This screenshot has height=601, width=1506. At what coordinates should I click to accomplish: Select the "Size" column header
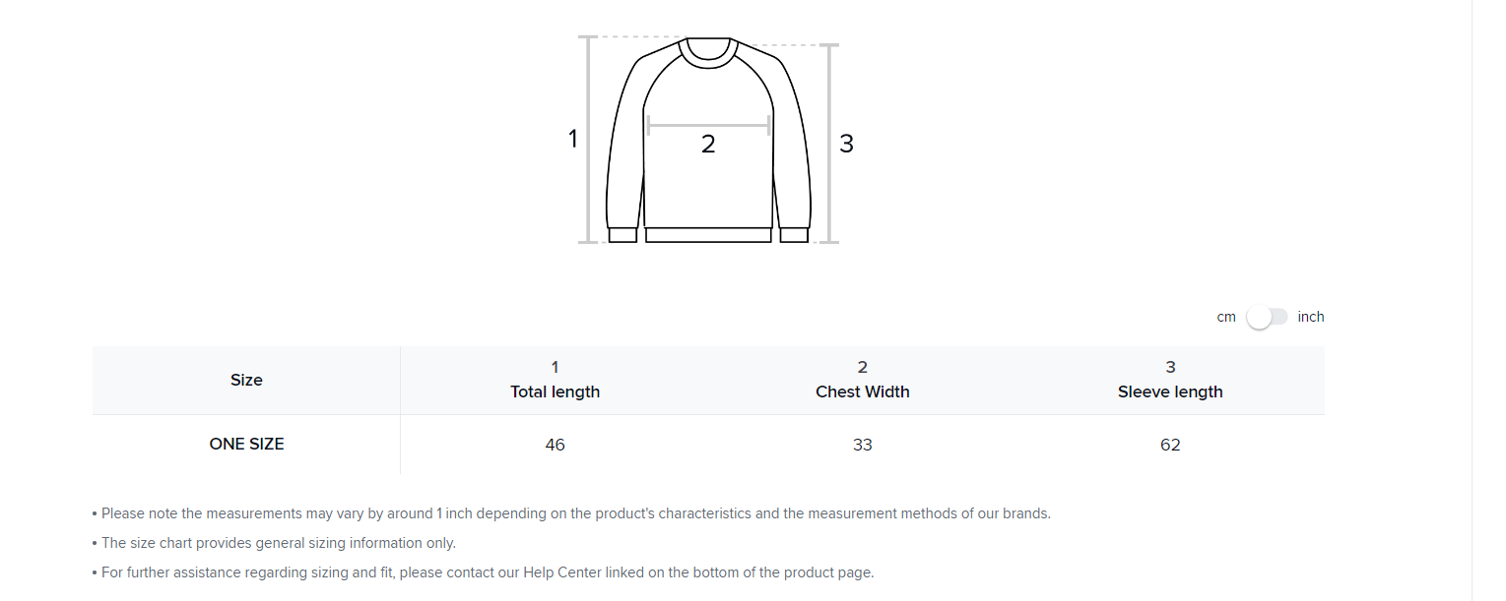point(246,380)
